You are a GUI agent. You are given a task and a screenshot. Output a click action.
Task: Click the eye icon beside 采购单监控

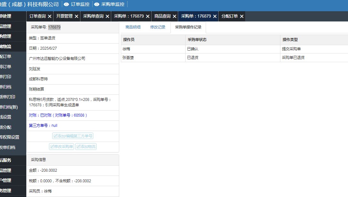(x=97, y=4)
